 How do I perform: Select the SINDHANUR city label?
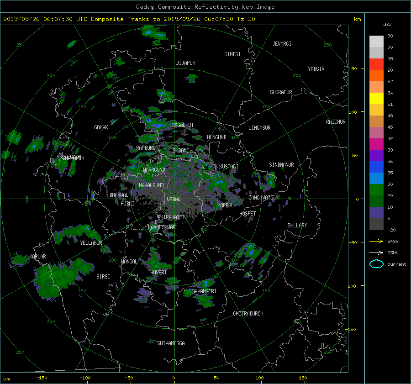point(281,165)
